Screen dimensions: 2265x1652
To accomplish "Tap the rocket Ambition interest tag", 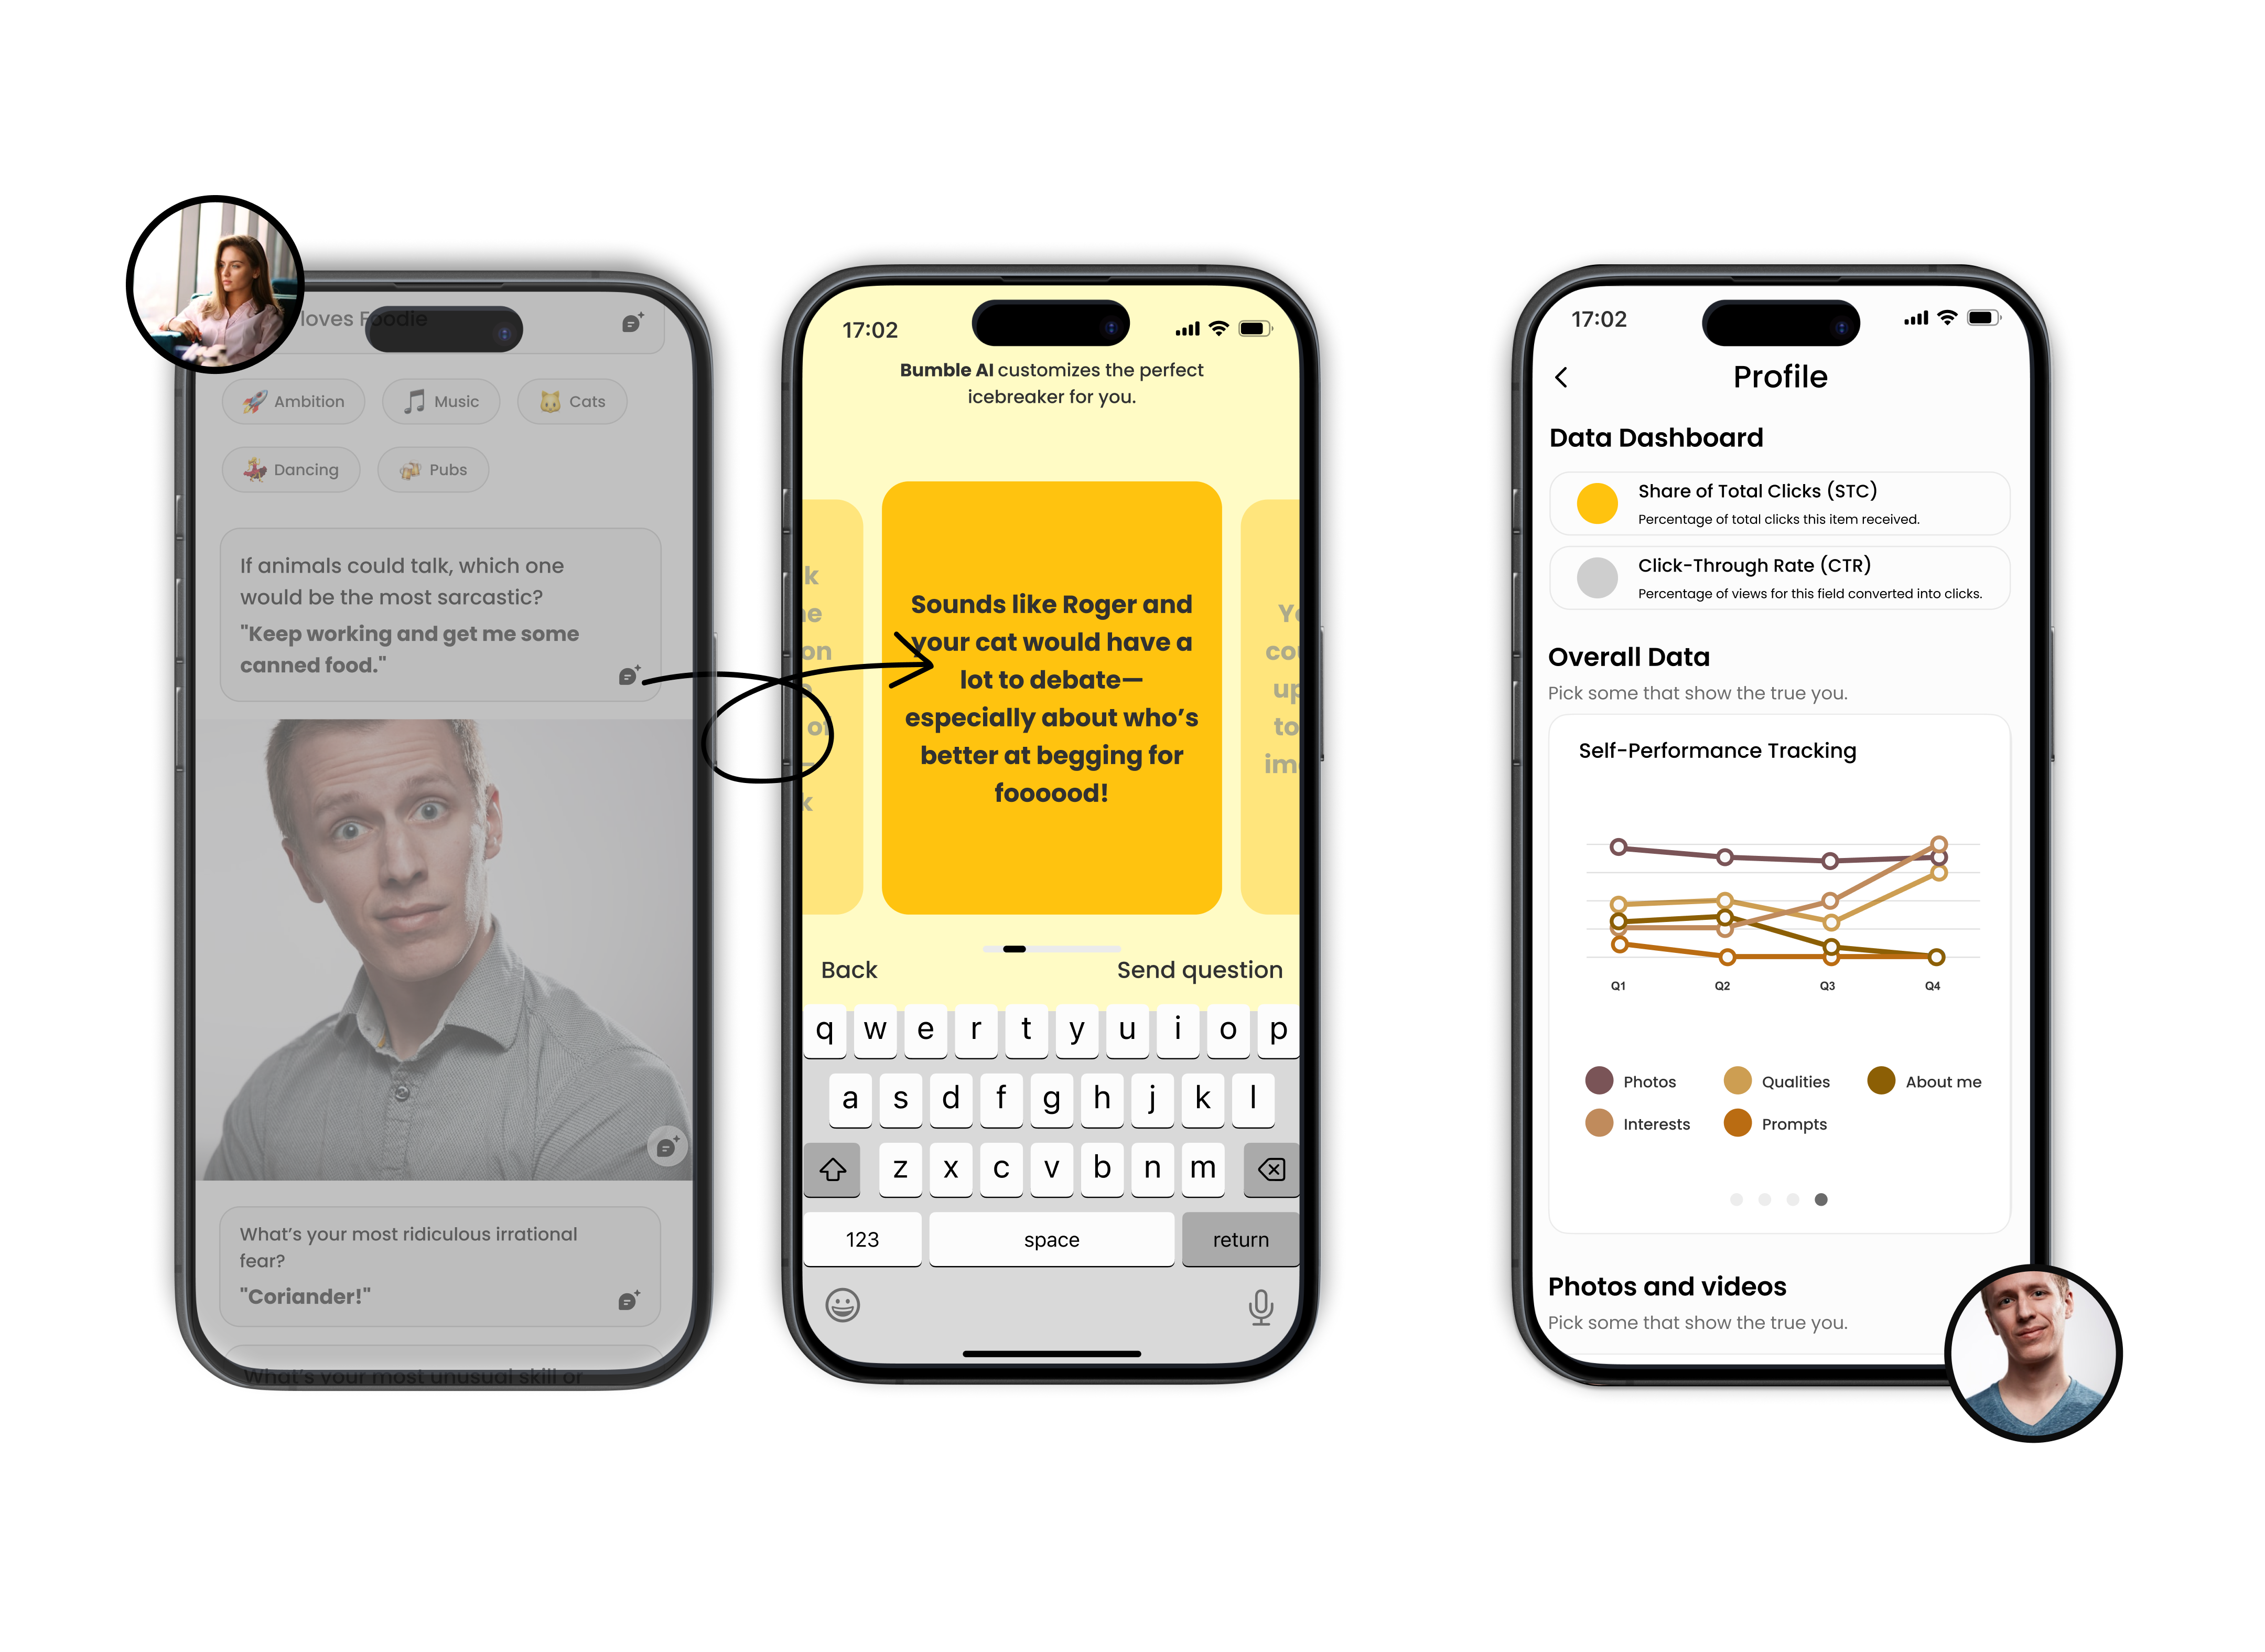I will 292,401.
